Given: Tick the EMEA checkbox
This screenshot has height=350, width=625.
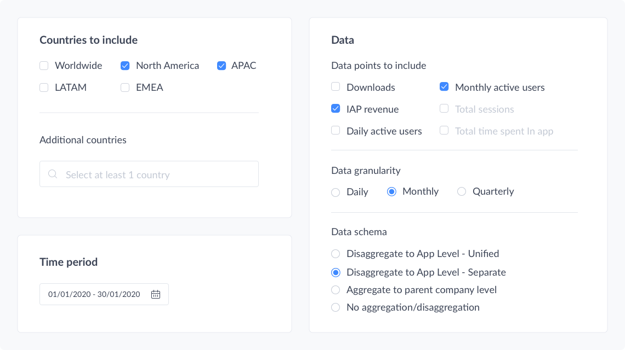Looking at the screenshot, I should point(125,87).
